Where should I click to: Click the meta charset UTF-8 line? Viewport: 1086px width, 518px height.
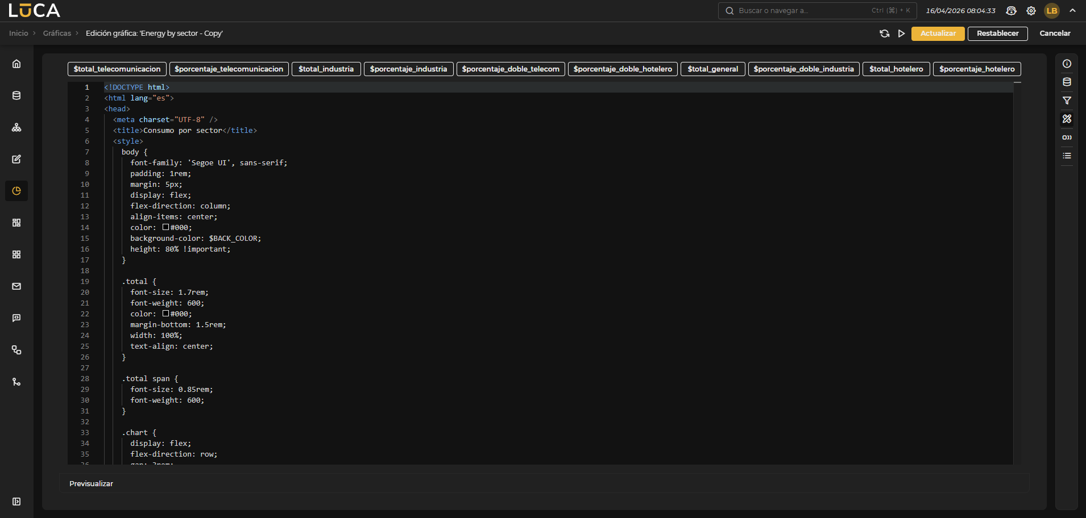(165, 120)
